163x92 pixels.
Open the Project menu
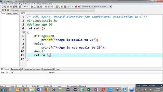21,4
